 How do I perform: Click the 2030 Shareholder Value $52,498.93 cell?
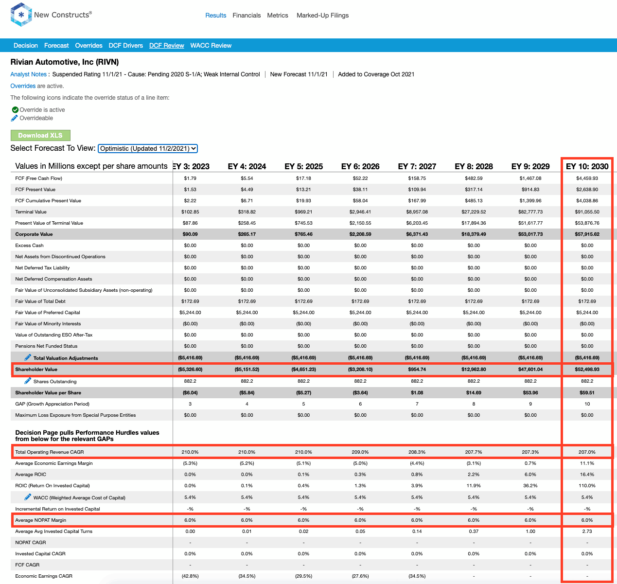587,370
